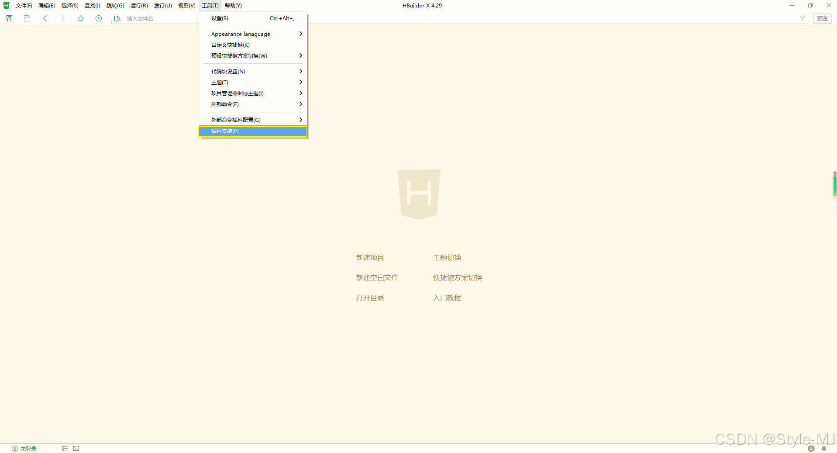Screen dimensions: 837x453
Task: Click the download update icon in status bar
Action: coord(811,449)
